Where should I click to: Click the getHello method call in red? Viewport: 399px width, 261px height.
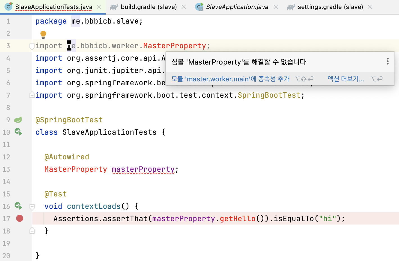pyautogui.click(x=238, y=219)
